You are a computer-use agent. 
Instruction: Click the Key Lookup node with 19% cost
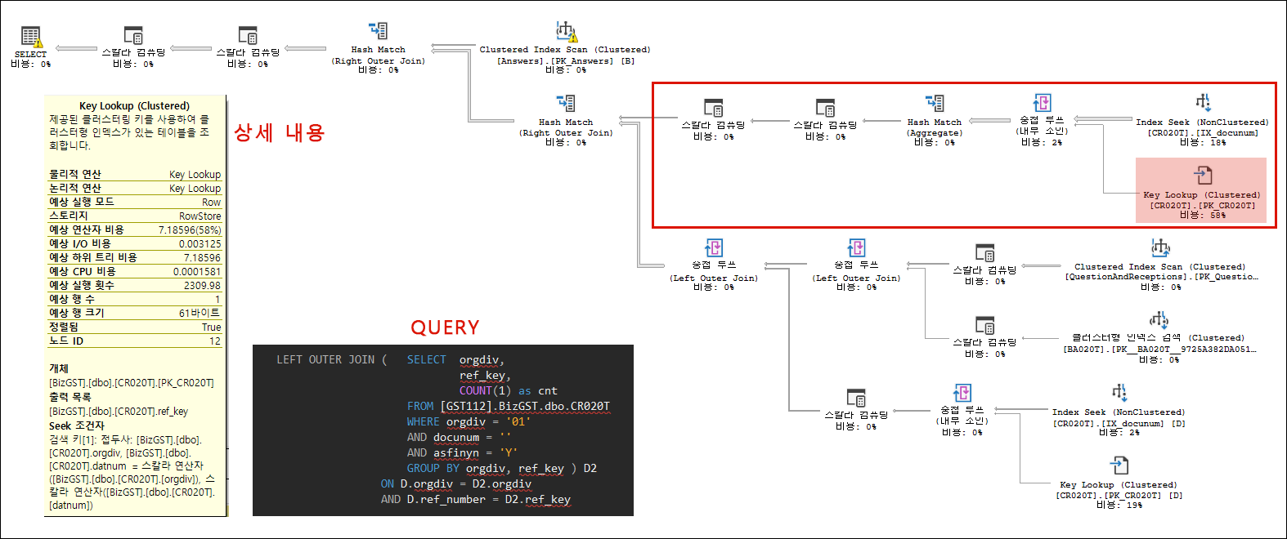point(1119,466)
